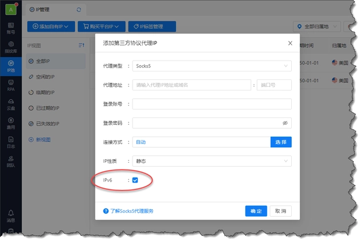Click the 取消 cancel button
The image size is (364, 245).
tap(280, 211)
